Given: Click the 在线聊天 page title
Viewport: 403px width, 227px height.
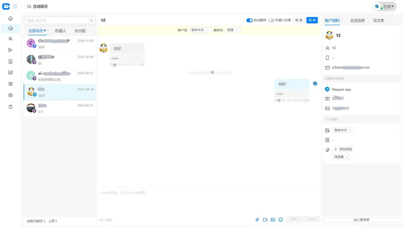Looking at the screenshot, I should [40, 7].
